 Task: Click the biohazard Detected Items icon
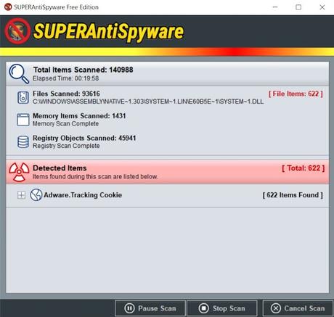point(19,172)
